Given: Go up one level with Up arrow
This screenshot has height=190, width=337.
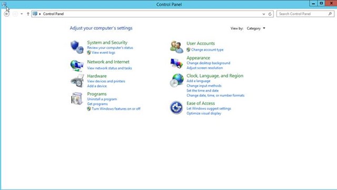Looking at the screenshot, I should (x=28, y=14).
